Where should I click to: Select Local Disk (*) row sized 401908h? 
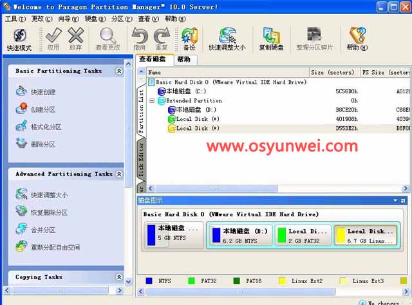click(x=279, y=119)
